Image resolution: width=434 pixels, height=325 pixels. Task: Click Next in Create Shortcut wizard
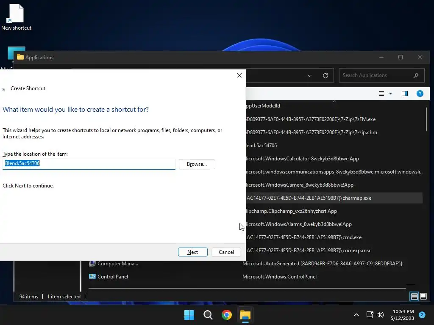point(193,252)
